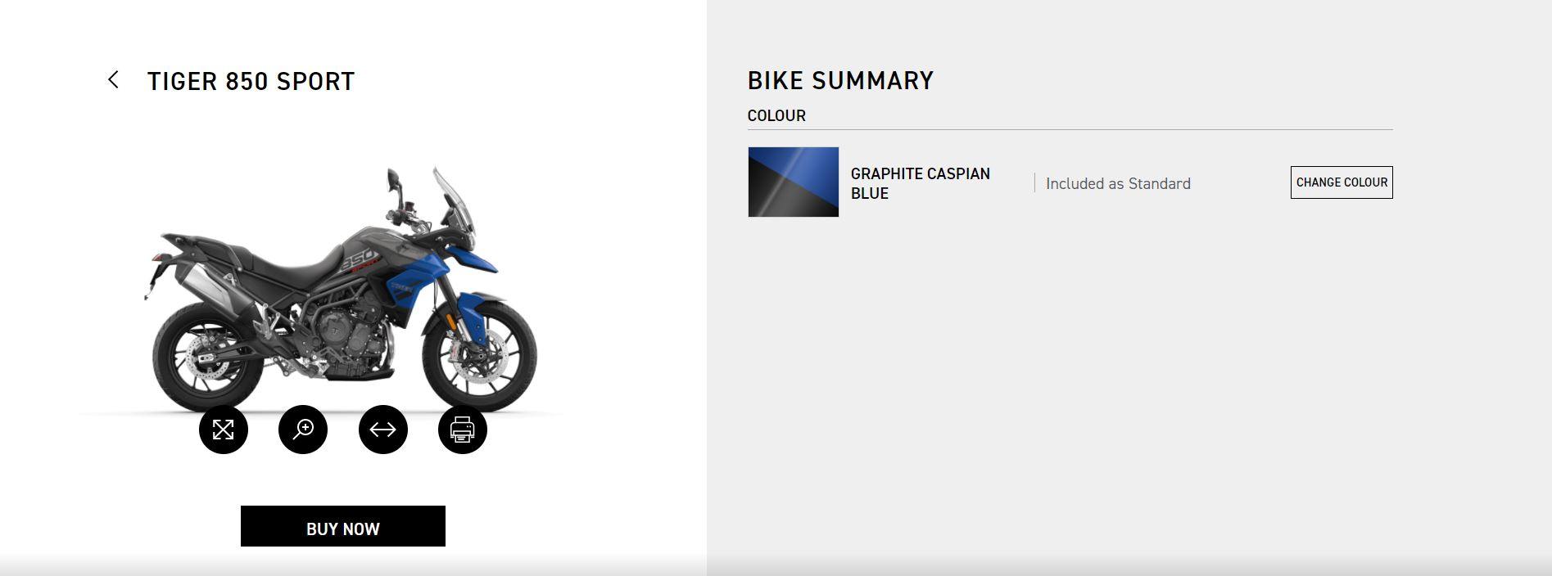
Task: Click the horizontal double-arrow rotate icon
Action: 383,430
